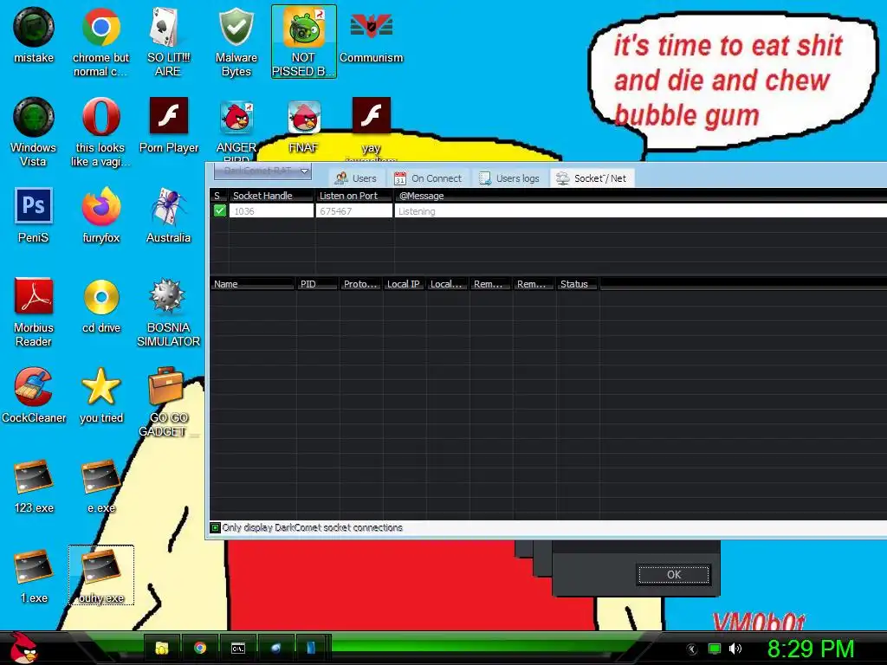Click the OK button in the dialog

[x=673, y=575]
